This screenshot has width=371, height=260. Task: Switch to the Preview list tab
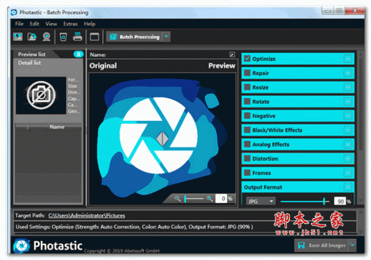[x=32, y=54]
